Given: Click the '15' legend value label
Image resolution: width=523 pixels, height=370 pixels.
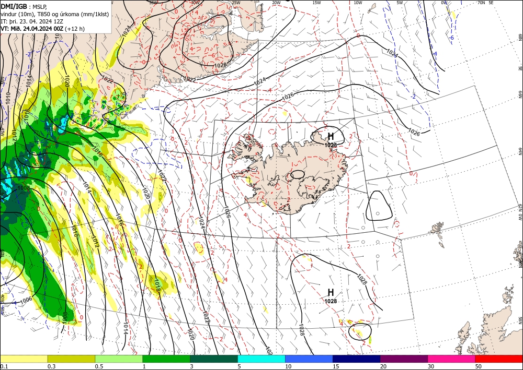Looking at the screenshot, I should (x=336, y=366).
